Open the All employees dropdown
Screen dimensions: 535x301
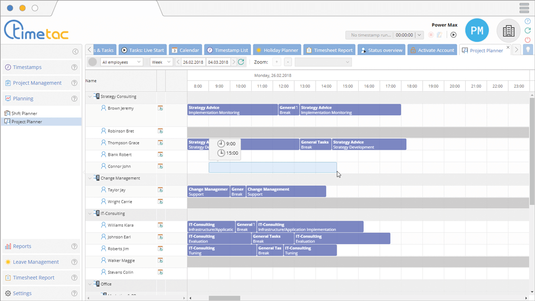[121, 62]
